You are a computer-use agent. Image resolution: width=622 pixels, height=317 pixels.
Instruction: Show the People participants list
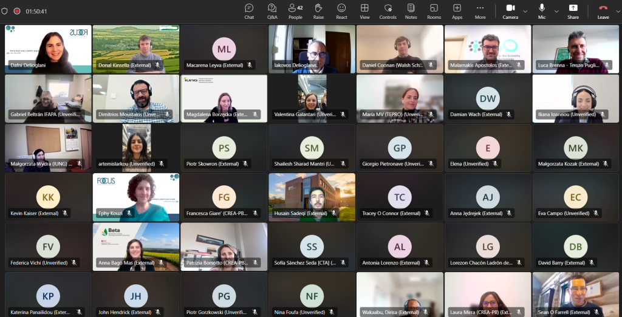coord(295,11)
